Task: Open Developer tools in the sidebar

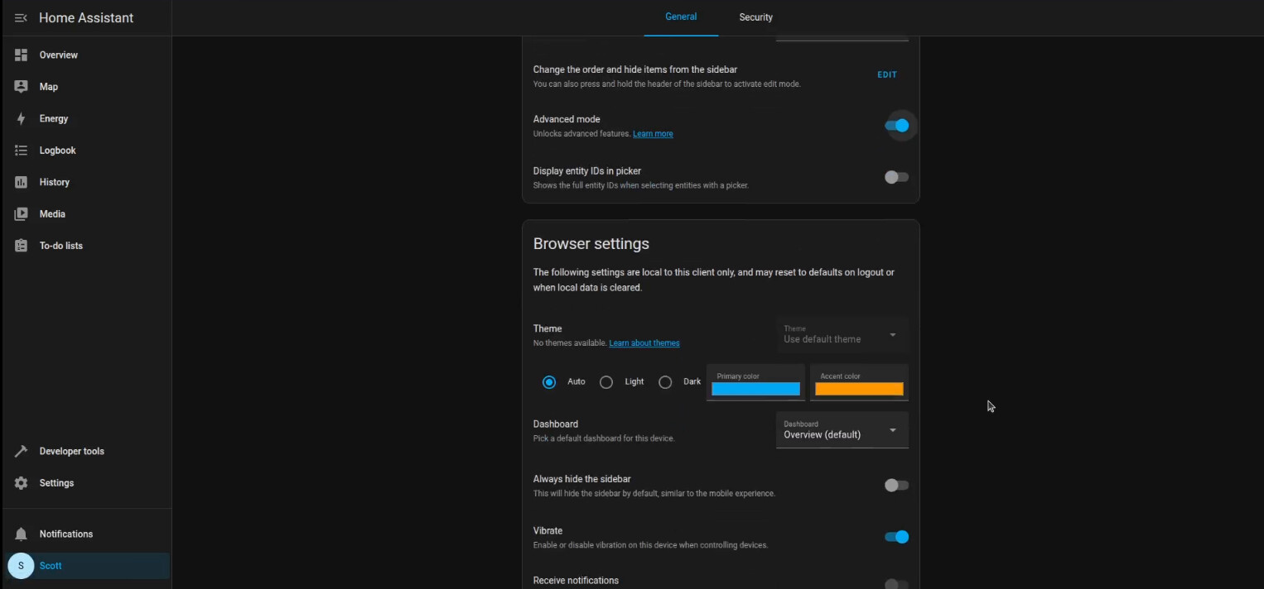Action: [x=87, y=452]
